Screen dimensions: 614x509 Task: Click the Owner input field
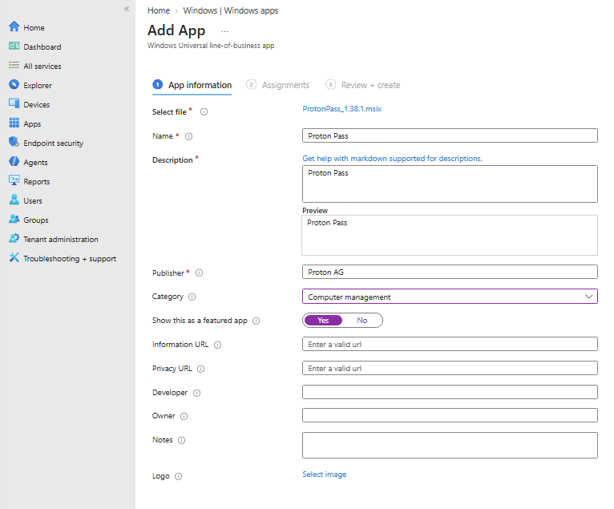click(450, 415)
